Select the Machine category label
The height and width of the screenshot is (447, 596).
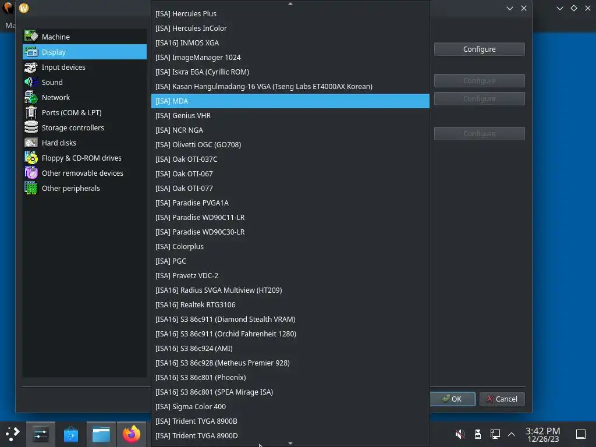55,37
